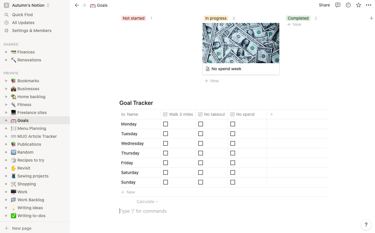Open page history clock icon
The image size is (375, 233).
348,5
